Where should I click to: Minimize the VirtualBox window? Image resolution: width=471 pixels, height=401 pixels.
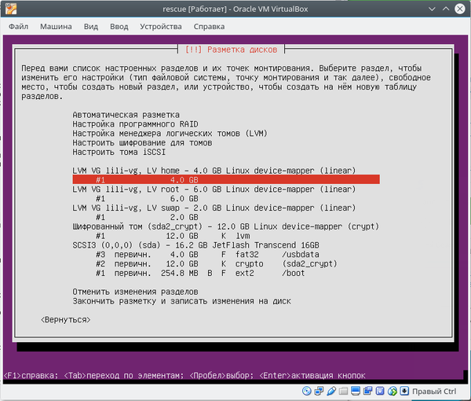pos(432,9)
